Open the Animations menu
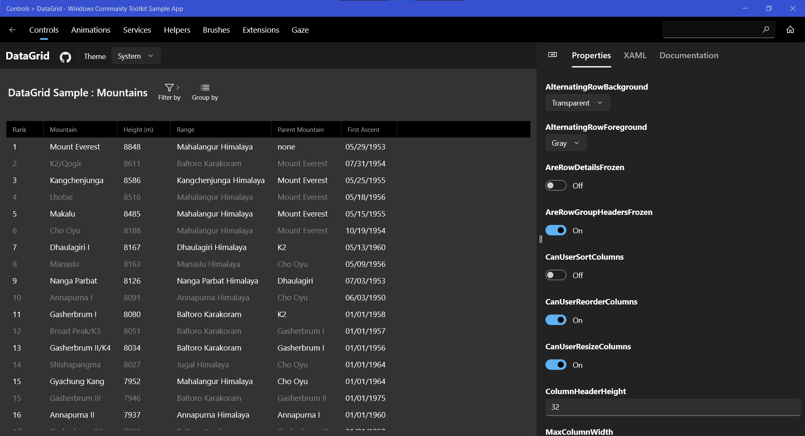Viewport: 805px width, 436px height. (x=91, y=30)
